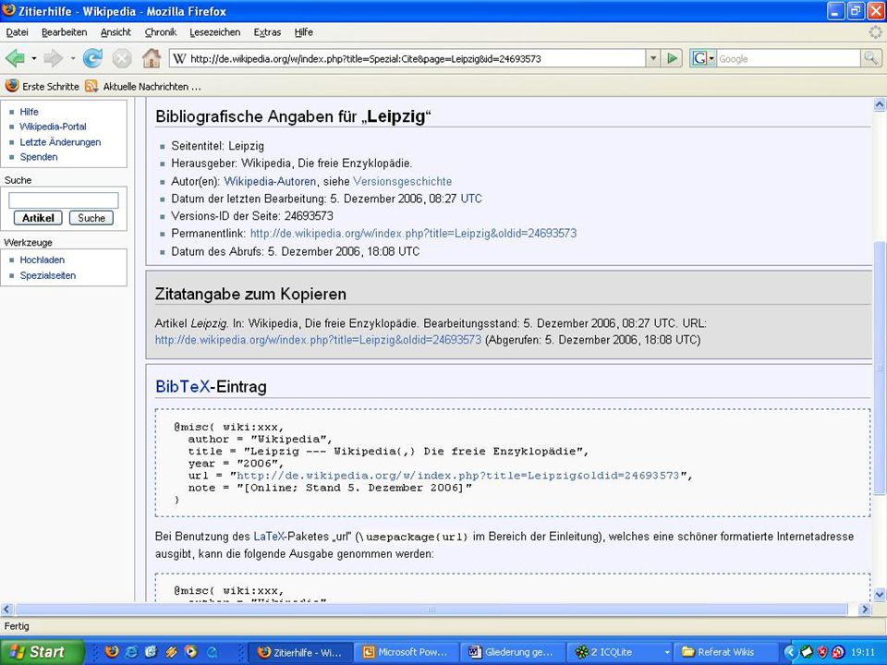
Task: Click the Firefox throbber activity indicator
Action: [x=875, y=31]
